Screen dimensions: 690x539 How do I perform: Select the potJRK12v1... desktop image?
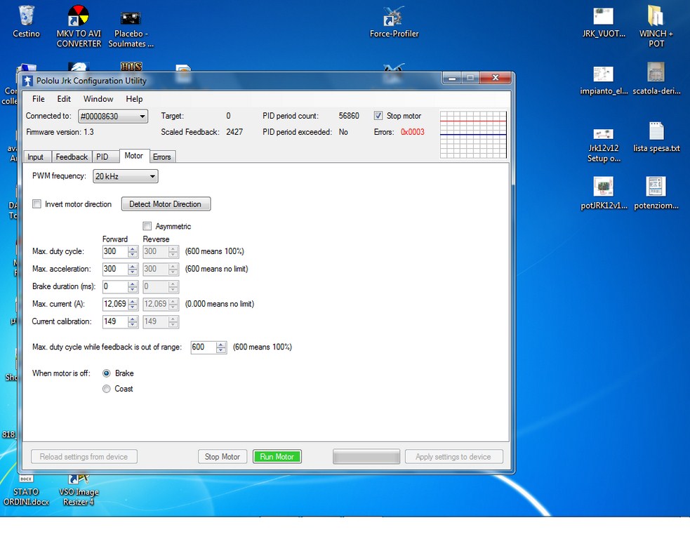click(603, 194)
